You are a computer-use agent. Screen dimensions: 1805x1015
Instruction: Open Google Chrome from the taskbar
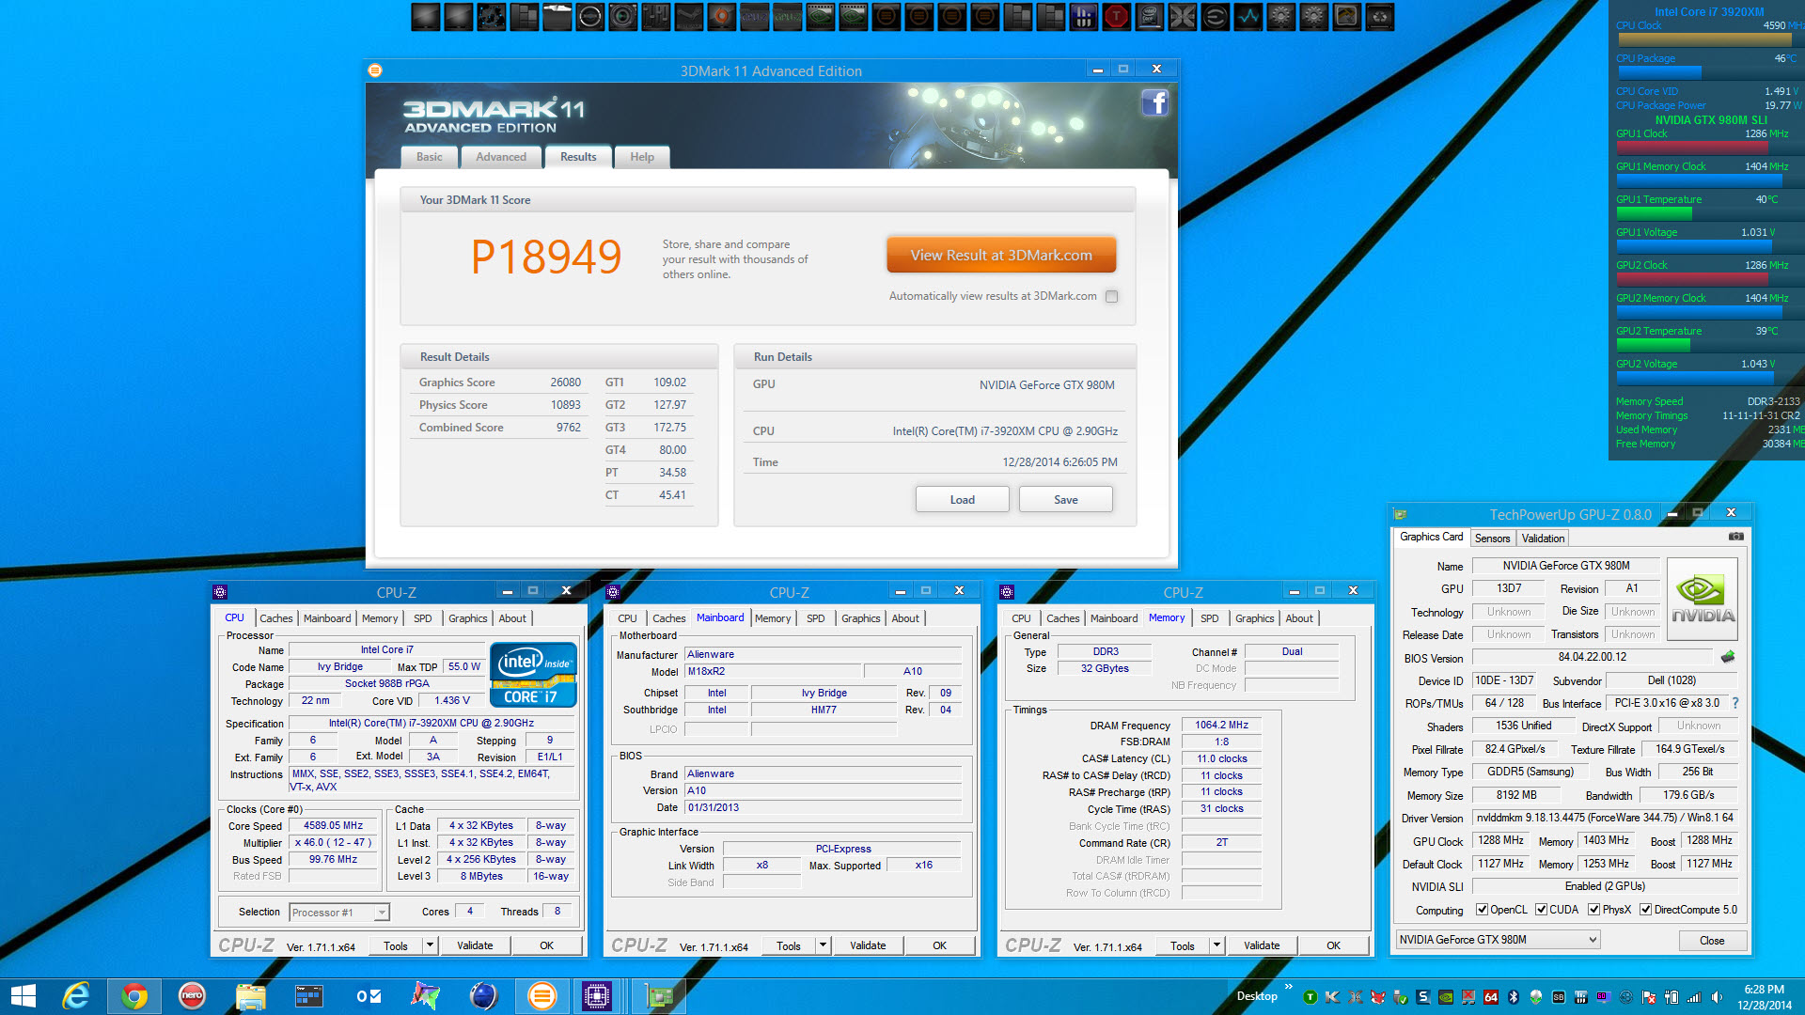tap(133, 996)
